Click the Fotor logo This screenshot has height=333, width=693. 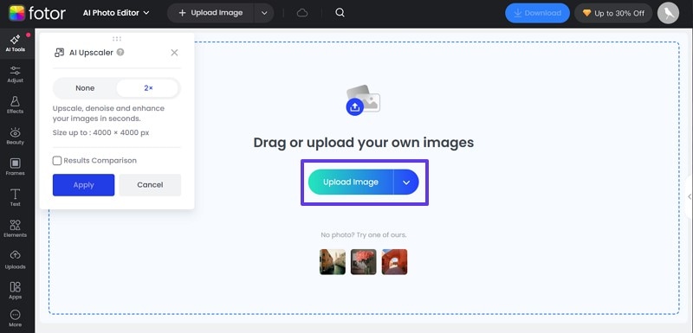(x=37, y=13)
